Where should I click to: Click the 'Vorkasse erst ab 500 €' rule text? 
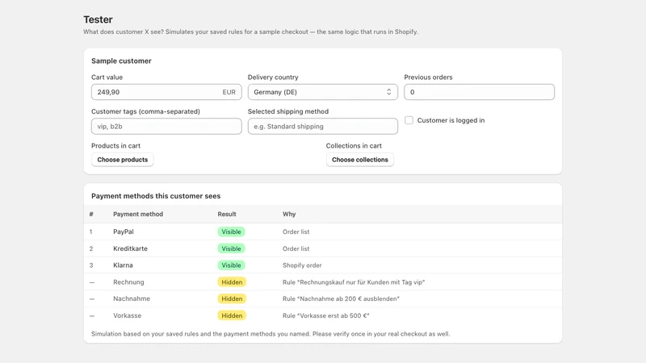326,315
